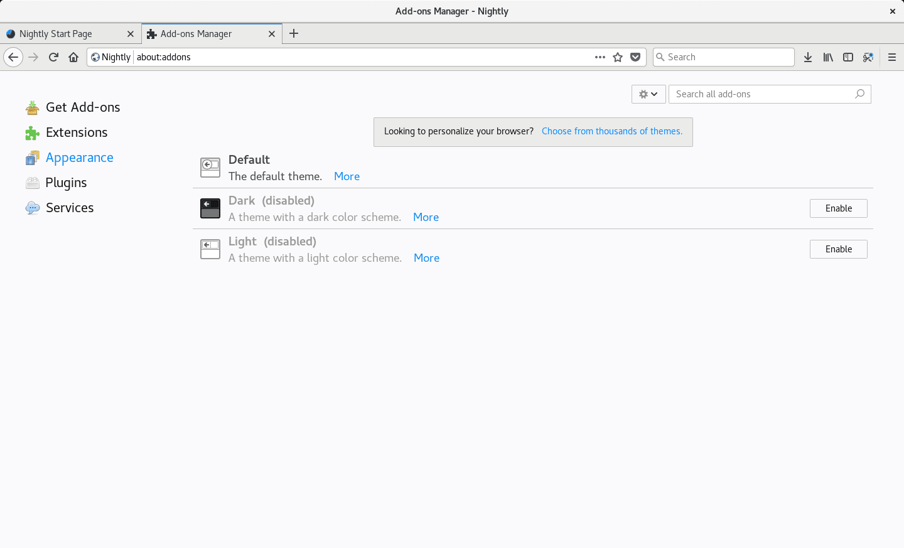Click the browser Search field

click(x=724, y=57)
